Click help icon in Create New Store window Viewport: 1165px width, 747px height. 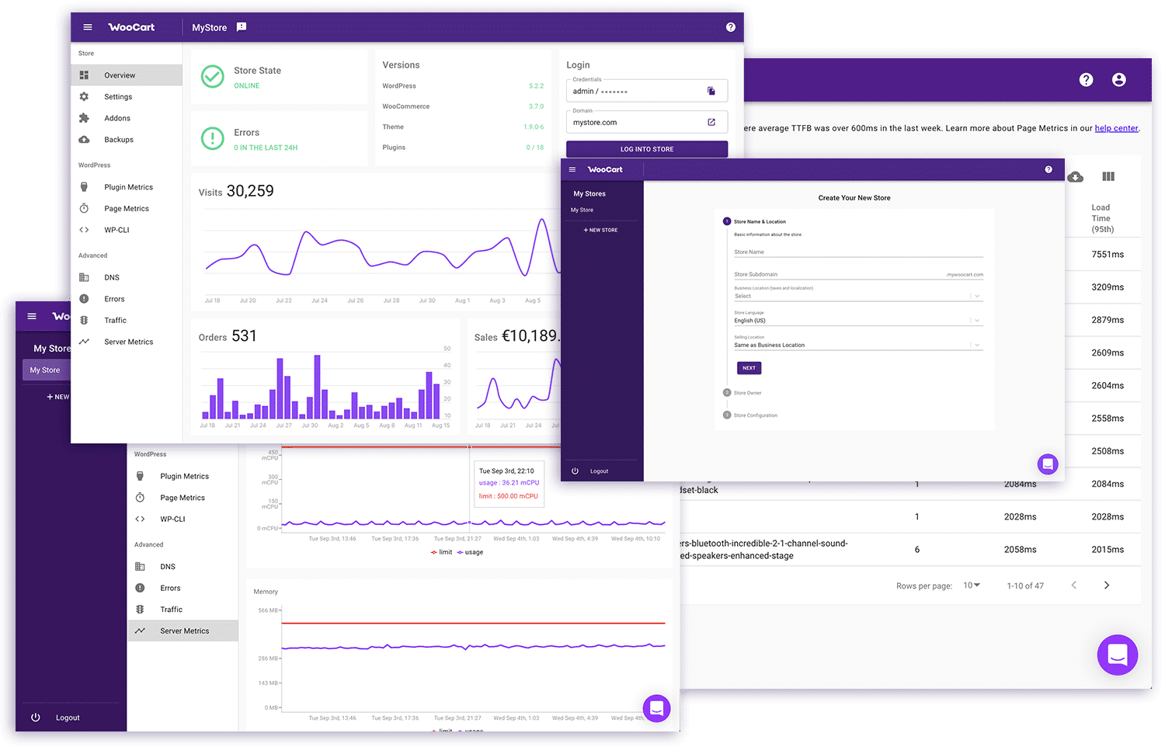1048,169
